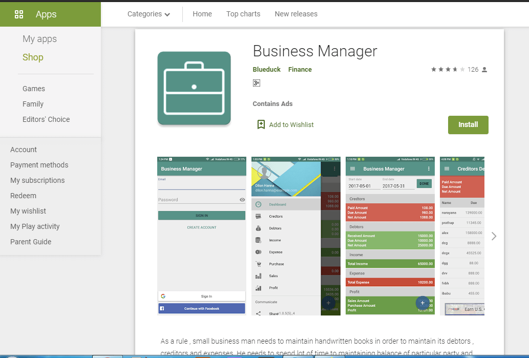Viewport: 529px width, 358px height.
Task: Open Games category in sidebar
Action: pyautogui.click(x=34, y=89)
